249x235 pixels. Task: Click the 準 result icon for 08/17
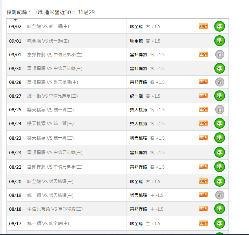pos(219,223)
